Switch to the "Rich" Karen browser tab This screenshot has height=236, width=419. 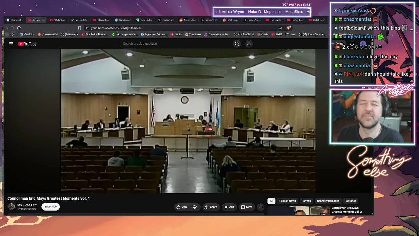pyautogui.click(x=58, y=20)
